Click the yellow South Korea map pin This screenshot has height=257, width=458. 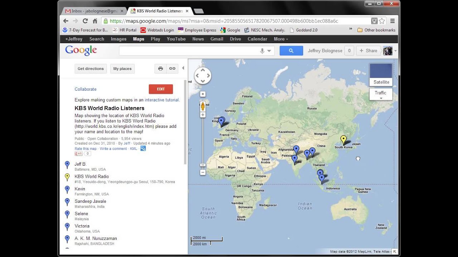click(343, 140)
